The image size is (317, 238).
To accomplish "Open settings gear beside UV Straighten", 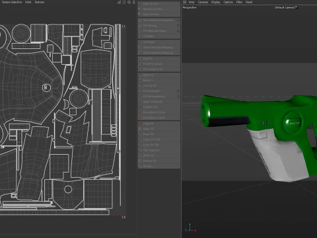I will coord(178,91).
